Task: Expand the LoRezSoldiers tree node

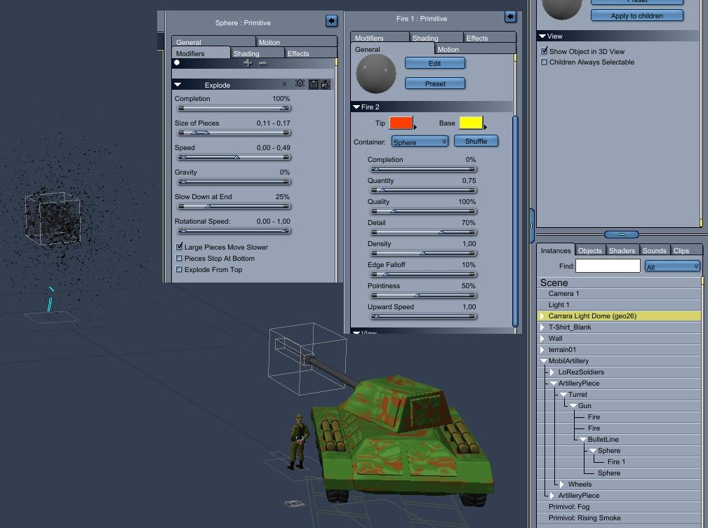Action: pos(552,372)
